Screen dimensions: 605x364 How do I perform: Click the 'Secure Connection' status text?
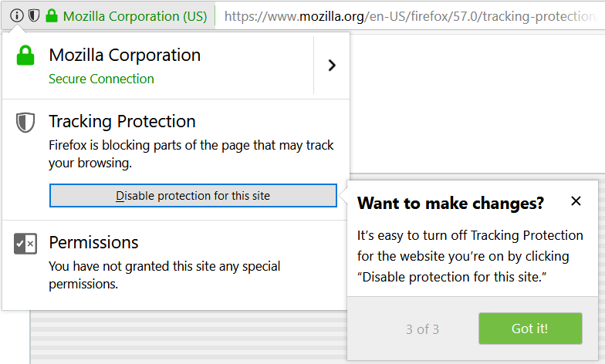pyautogui.click(x=101, y=79)
